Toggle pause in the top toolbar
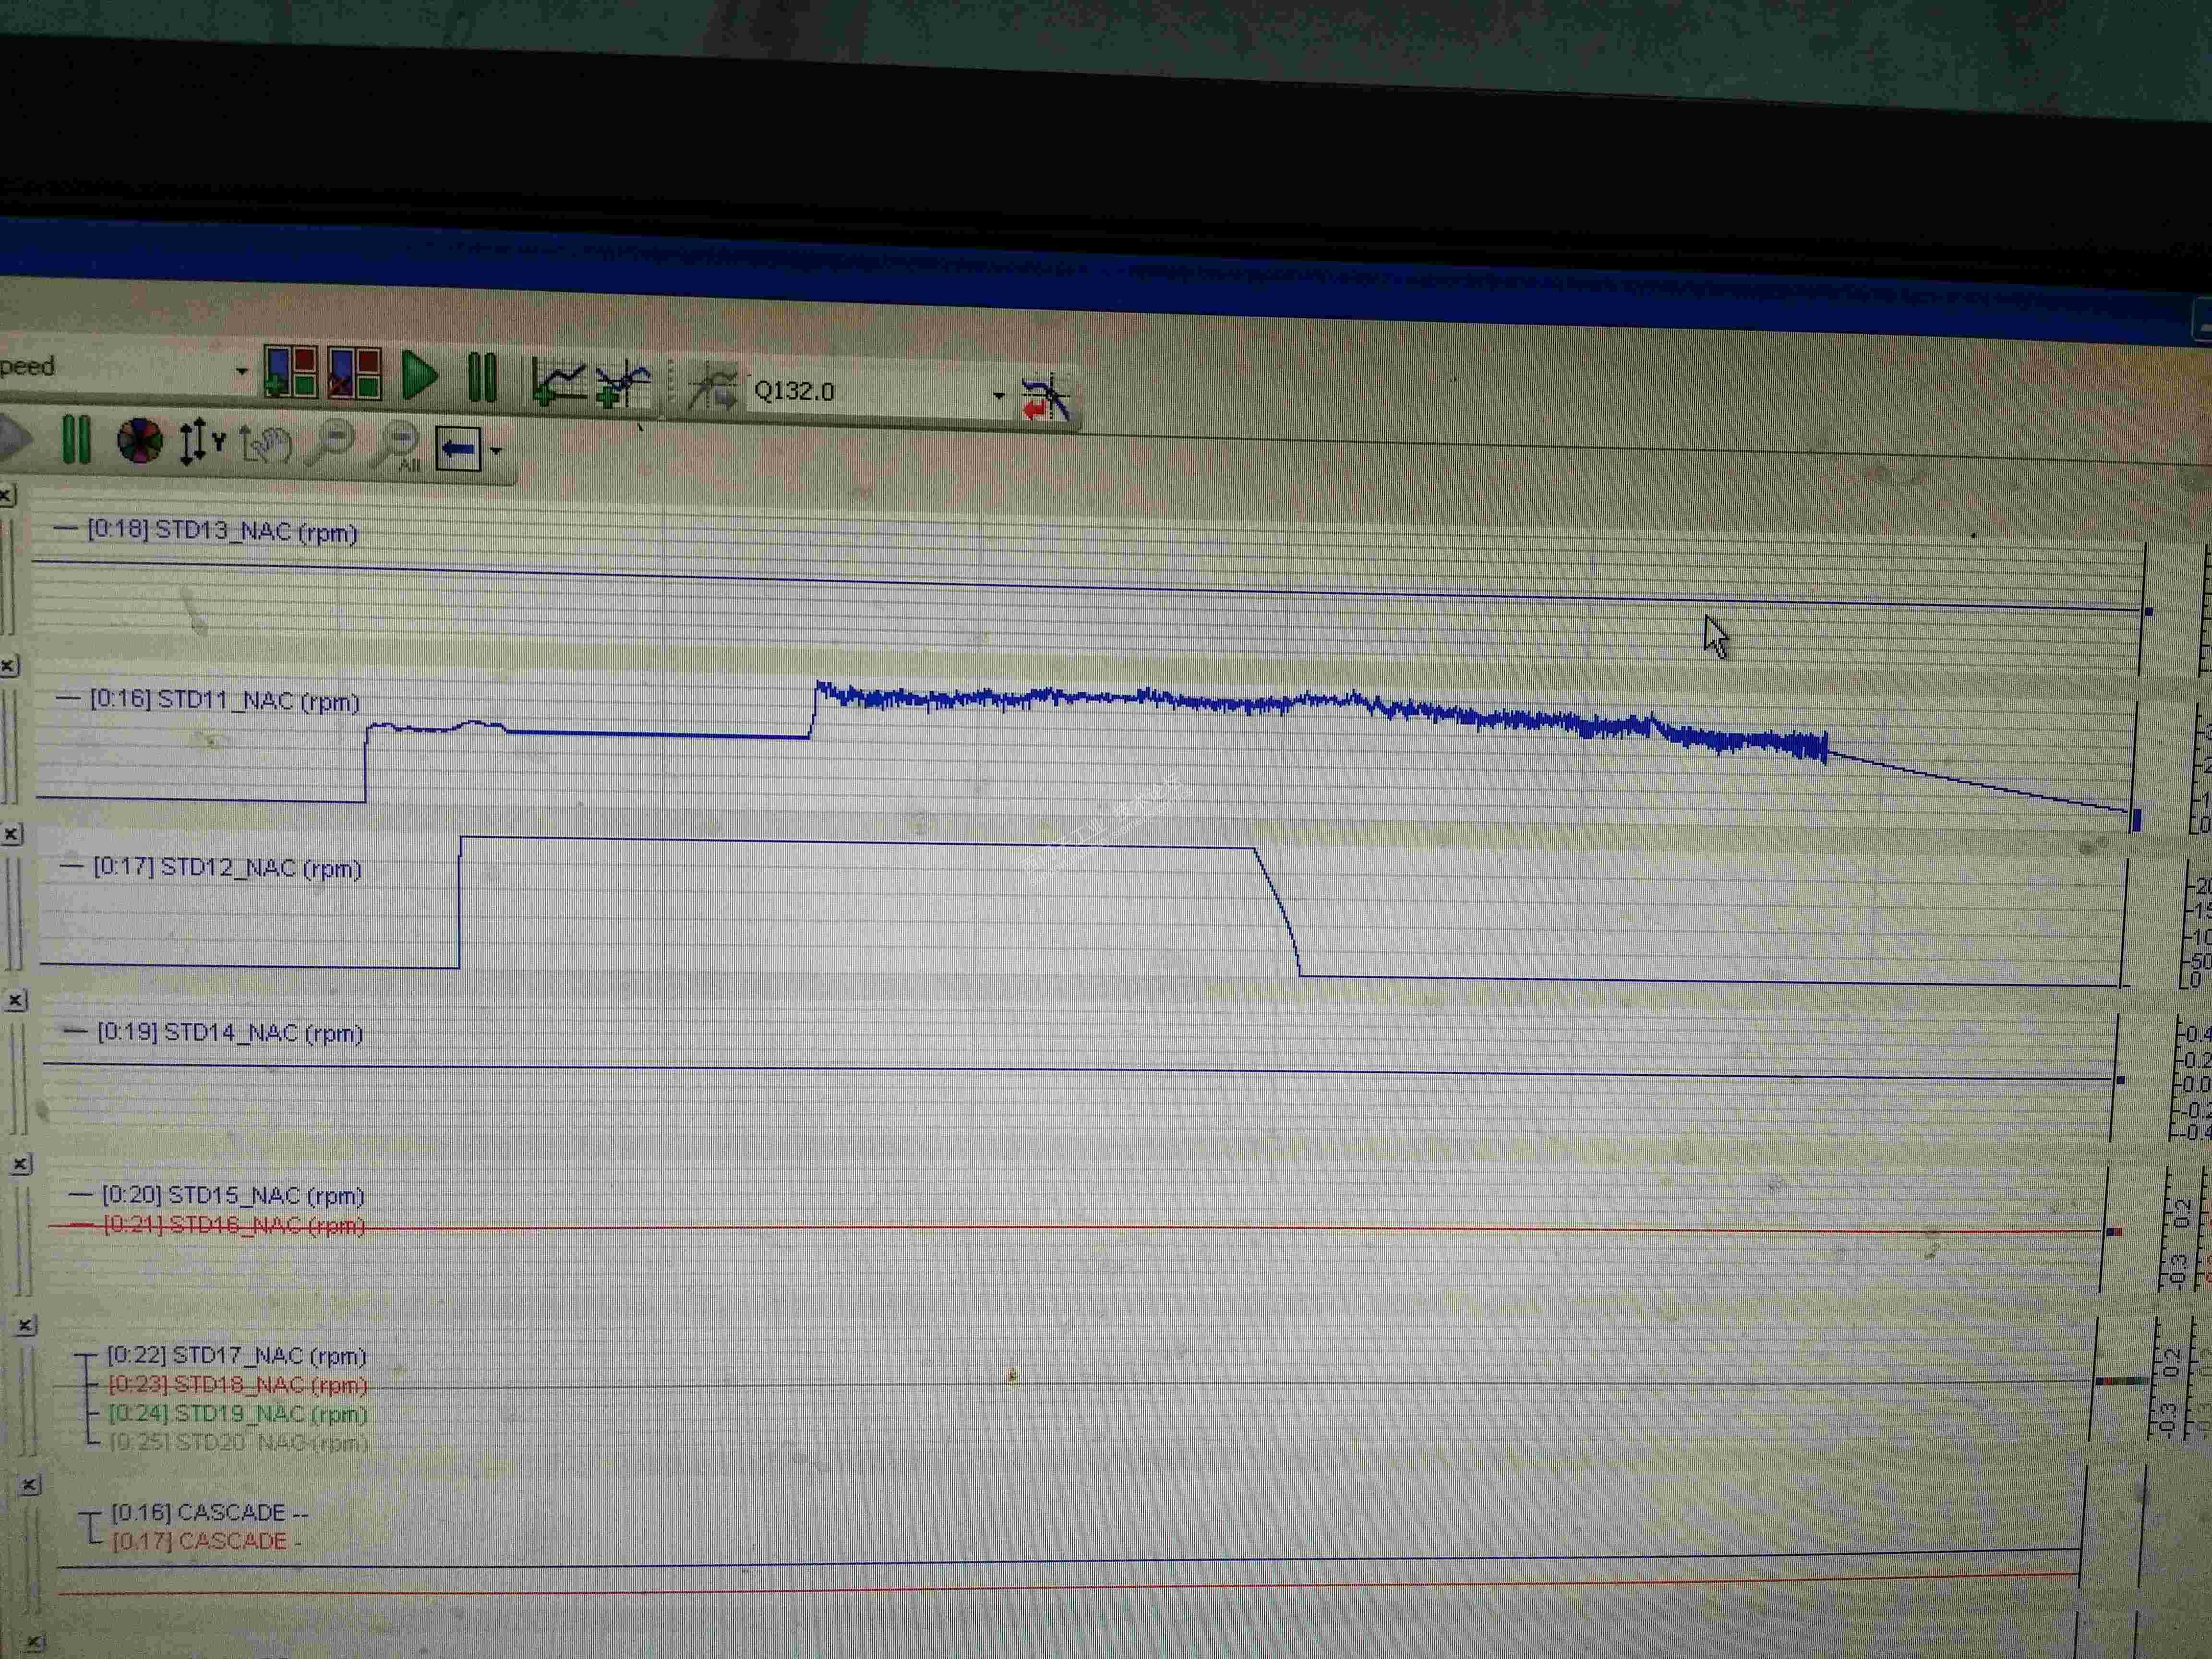2212x1659 pixels. tap(483, 378)
